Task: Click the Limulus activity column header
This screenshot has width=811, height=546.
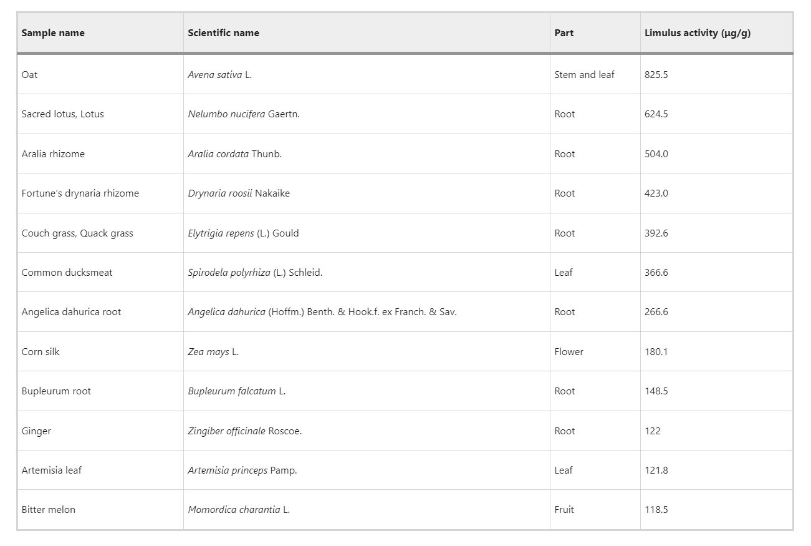Action: (697, 33)
